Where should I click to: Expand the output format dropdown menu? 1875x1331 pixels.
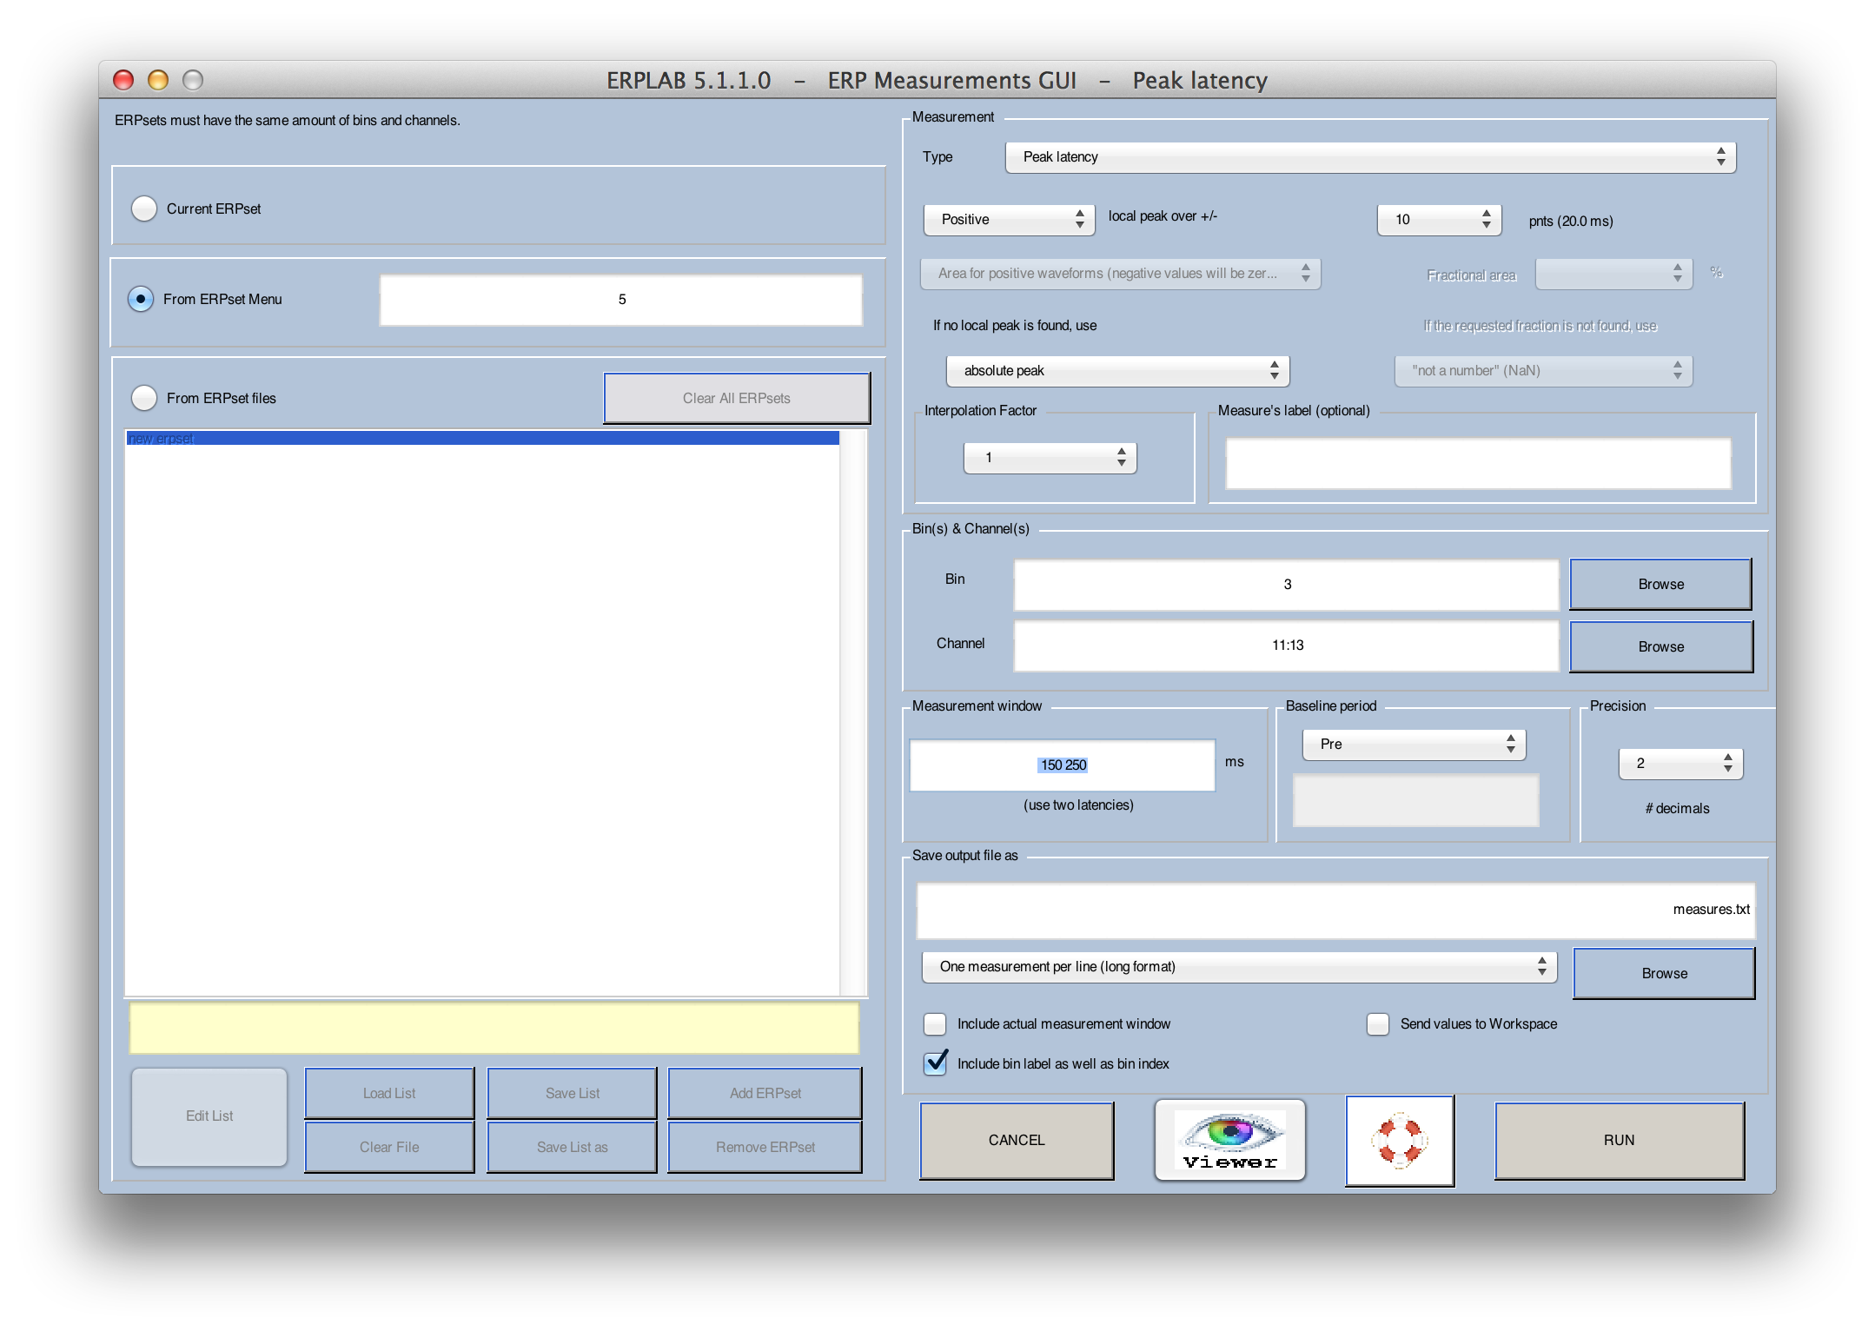[x=1544, y=967]
